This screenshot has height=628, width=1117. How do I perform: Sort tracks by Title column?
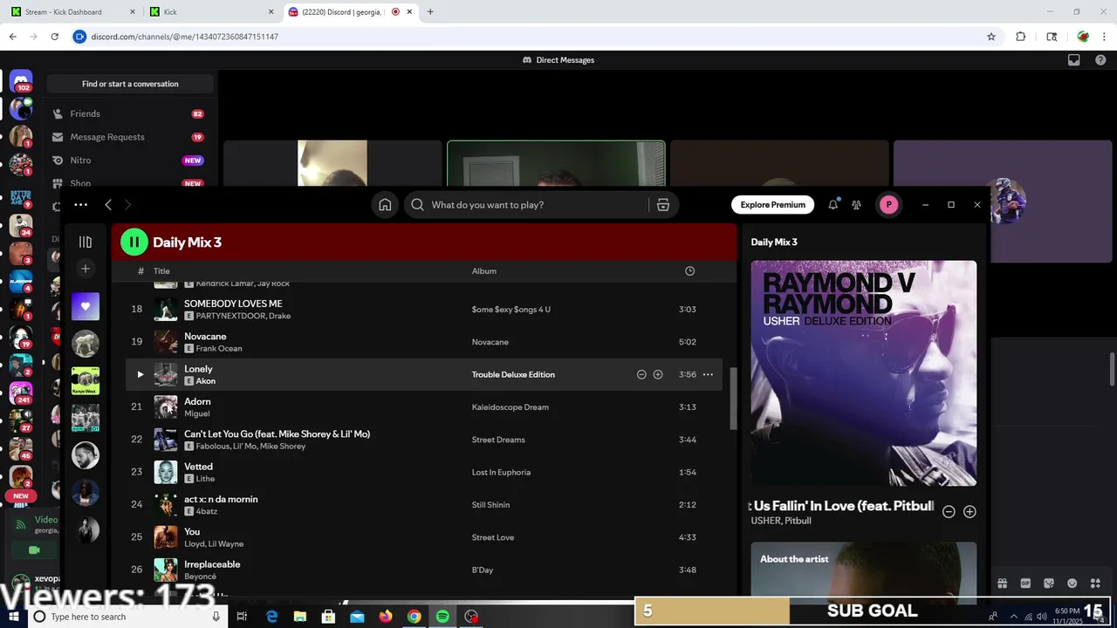tap(161, 271)
